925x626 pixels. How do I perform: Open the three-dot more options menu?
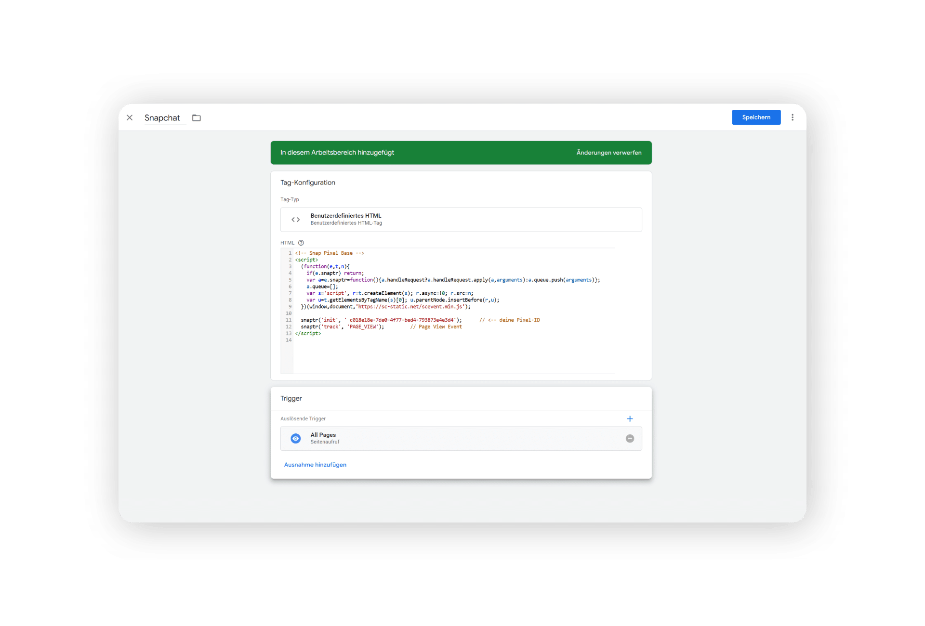[793, 117]
